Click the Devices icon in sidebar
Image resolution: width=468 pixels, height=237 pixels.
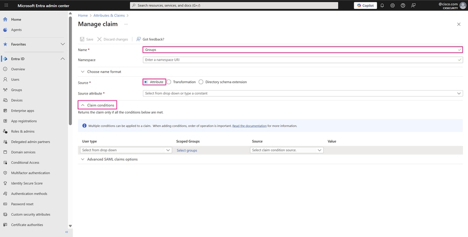[5, 101]
